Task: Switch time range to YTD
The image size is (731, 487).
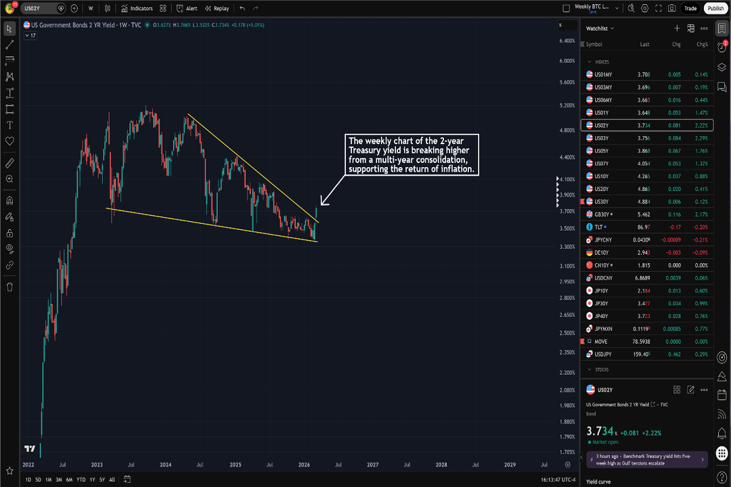Action: point(81,480)
